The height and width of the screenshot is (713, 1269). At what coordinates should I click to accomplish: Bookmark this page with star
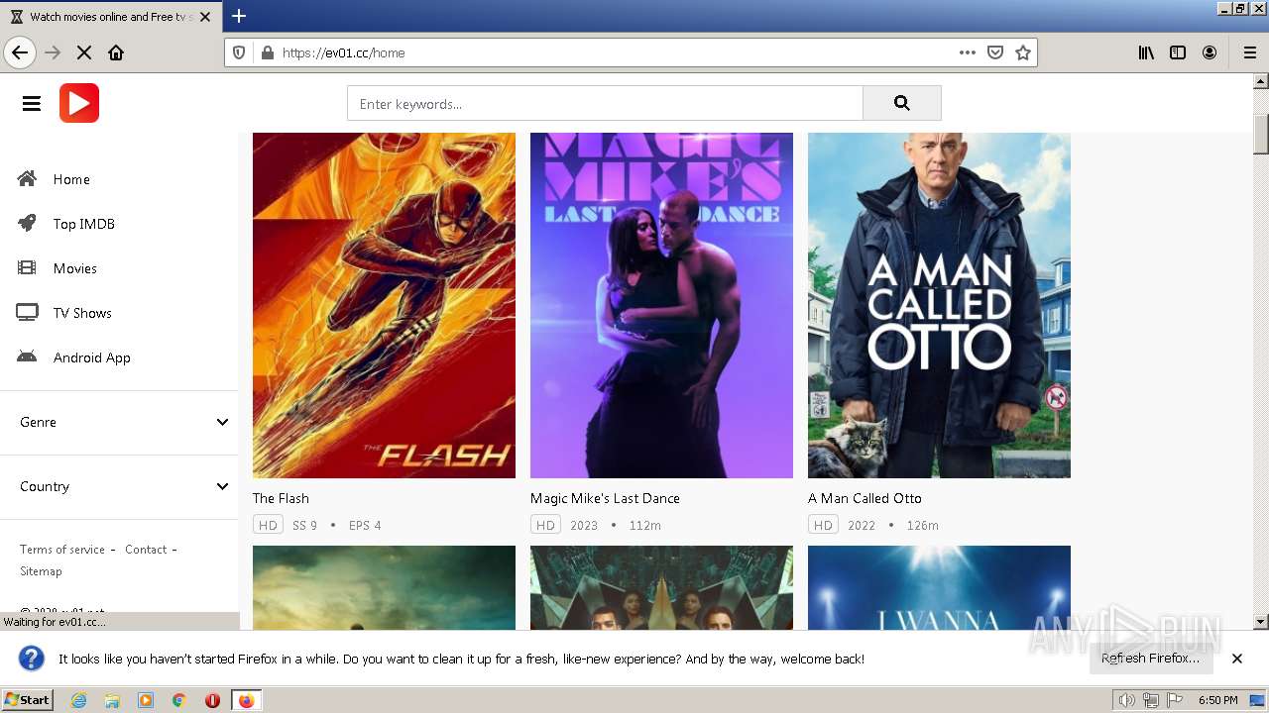tap(1023, 52)
